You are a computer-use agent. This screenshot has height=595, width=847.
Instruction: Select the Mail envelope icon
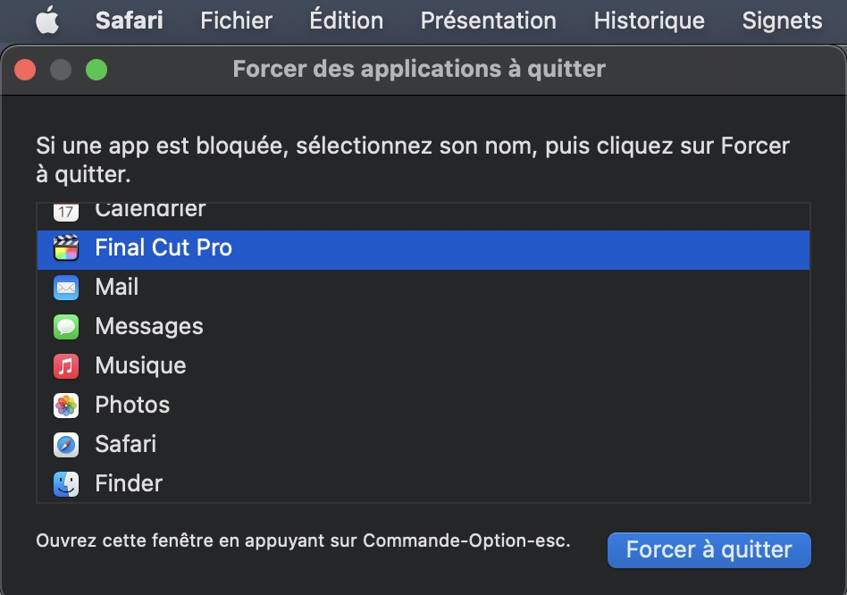point(66,288)
